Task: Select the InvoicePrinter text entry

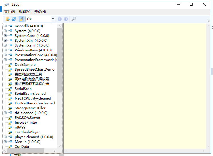Action: point(26,123)
